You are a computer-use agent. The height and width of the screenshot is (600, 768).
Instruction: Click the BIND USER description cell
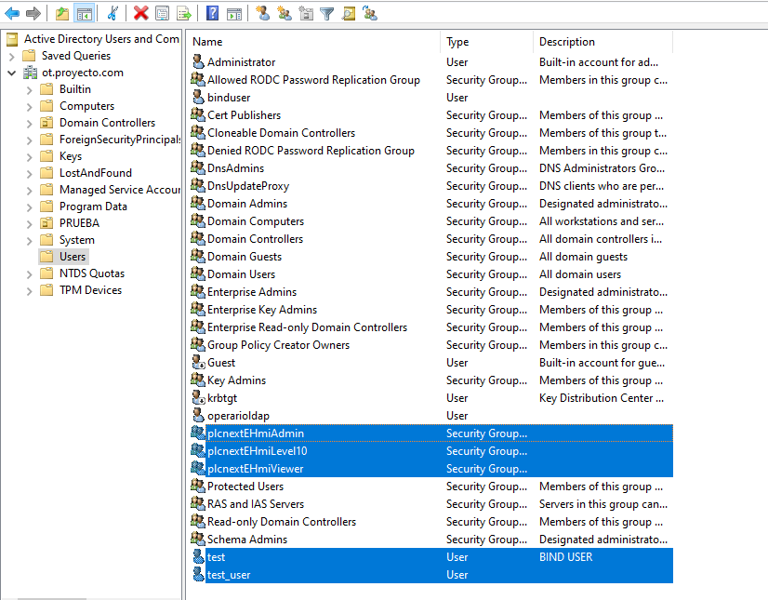click(x=565, y=557)
